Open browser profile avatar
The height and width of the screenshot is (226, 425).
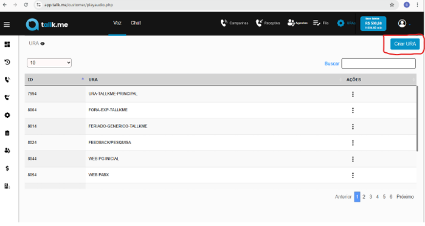tap(407, 5)
